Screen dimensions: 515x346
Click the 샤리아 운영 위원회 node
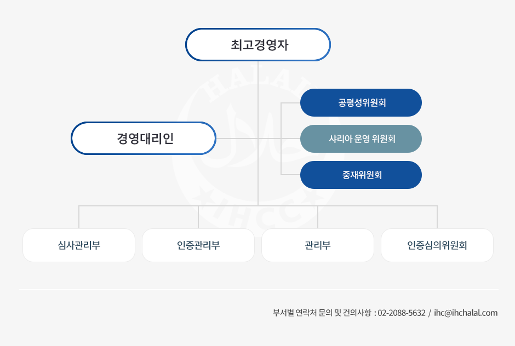click(361, 139)
